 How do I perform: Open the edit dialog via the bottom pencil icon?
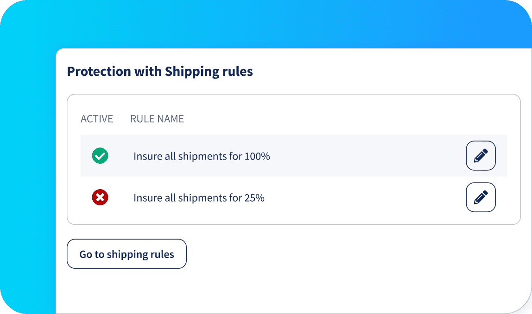coord(481,197)
